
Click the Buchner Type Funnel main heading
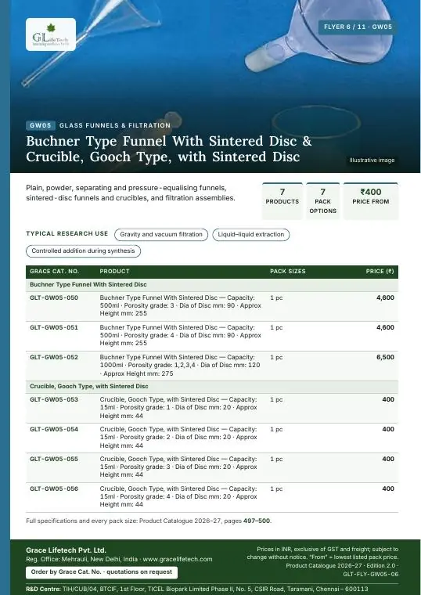pos(169,149)
